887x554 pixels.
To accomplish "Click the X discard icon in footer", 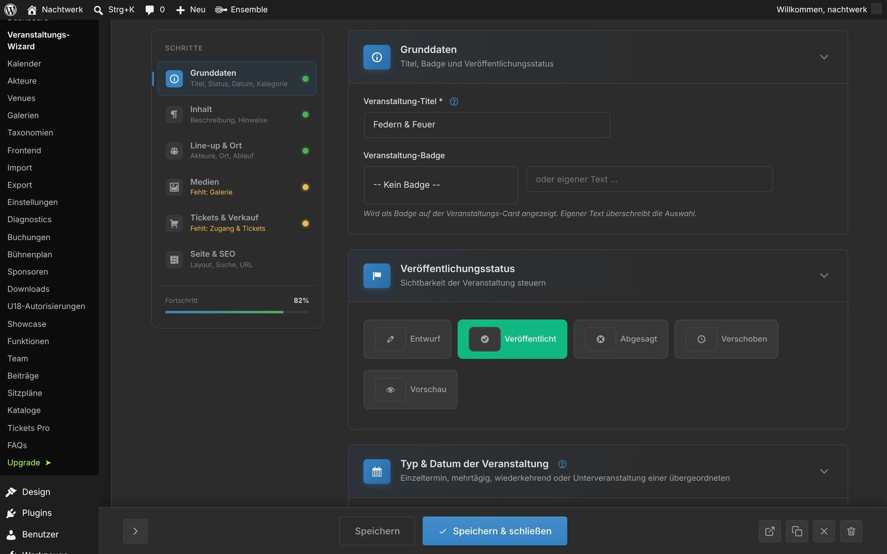I will tap(824, 531).
